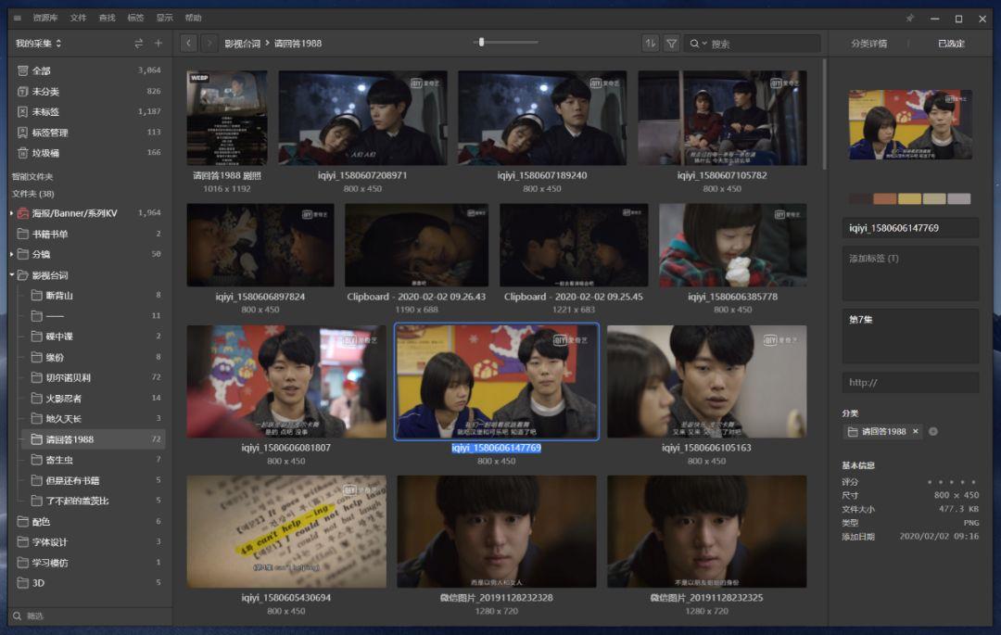1001x635 pixels.
Task: Pin the window with the pin icon
Action: click(910, 19)
